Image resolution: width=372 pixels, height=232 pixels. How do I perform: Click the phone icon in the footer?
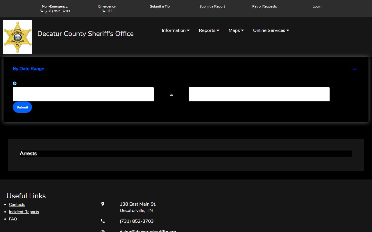pos(103,221)
